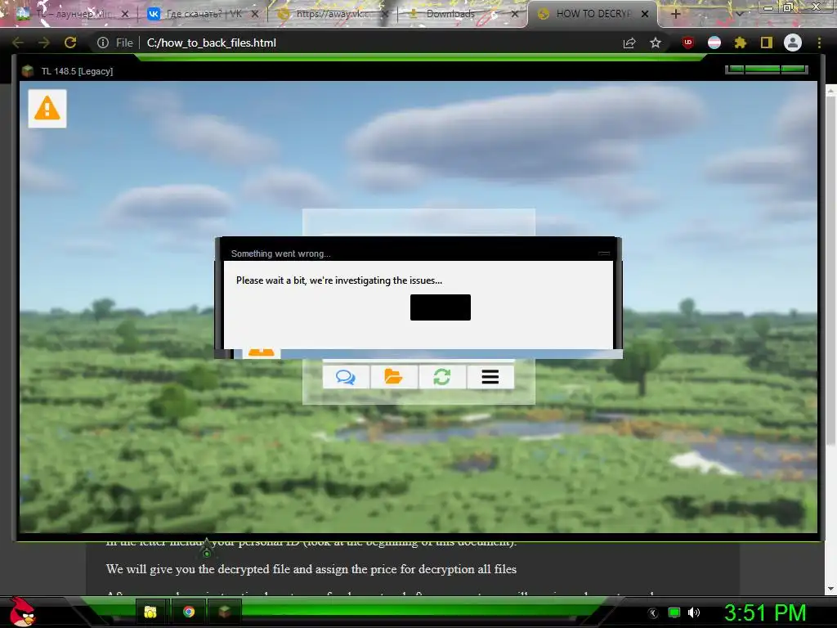Viewport: 837px width, 628px height.
Task: Close the HOW TO DECRYPT tab
Action: coord(645,14)
